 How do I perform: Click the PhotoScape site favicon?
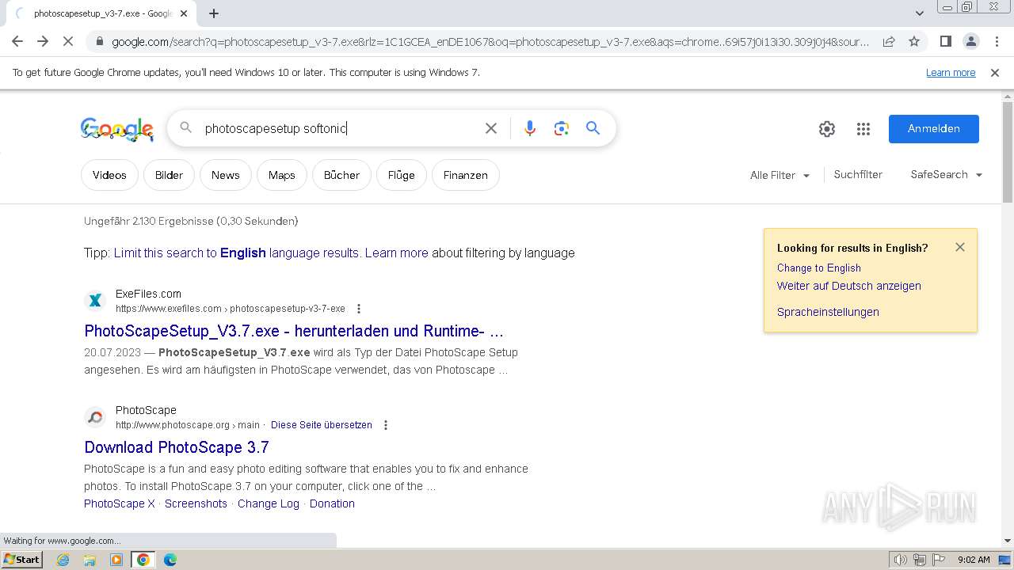95,416
